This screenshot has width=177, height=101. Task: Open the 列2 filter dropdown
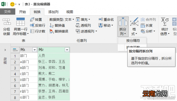tap(67, 50)
